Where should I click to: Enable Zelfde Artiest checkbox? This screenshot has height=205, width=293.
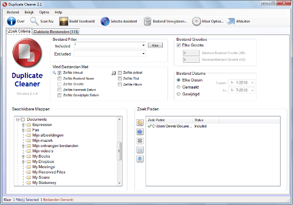coord(120,73)
